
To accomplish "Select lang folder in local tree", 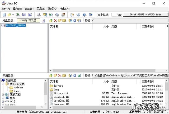I will [x=17, y=91].
